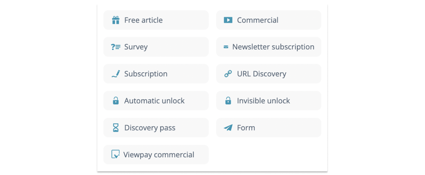Click the hourglass icon for Discovery pass
The width and height of the screenshot is (425, 175).
coord(116,128)
